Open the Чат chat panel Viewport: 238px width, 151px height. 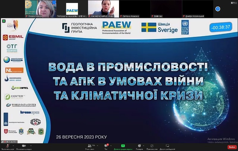(106, 147)
